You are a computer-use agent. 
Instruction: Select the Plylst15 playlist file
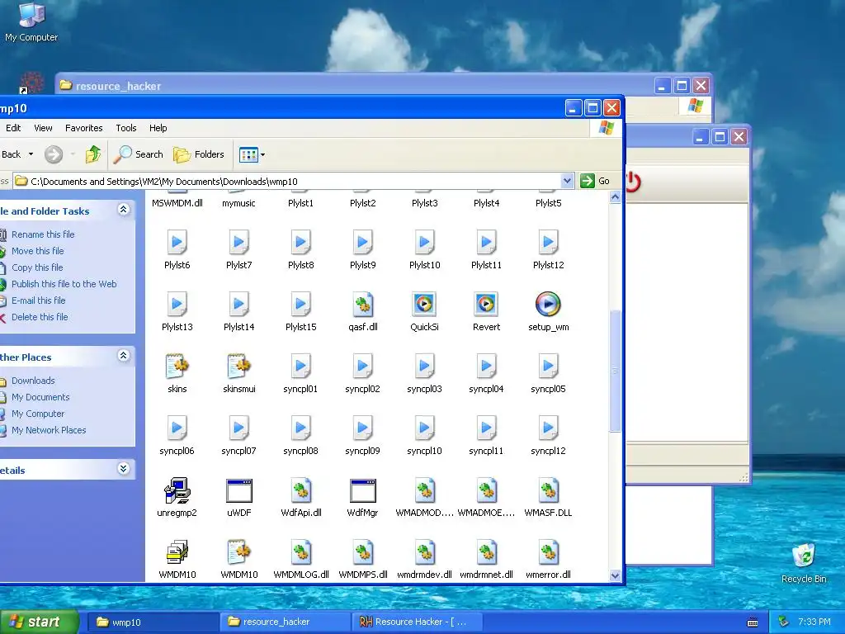coord(300,305)
